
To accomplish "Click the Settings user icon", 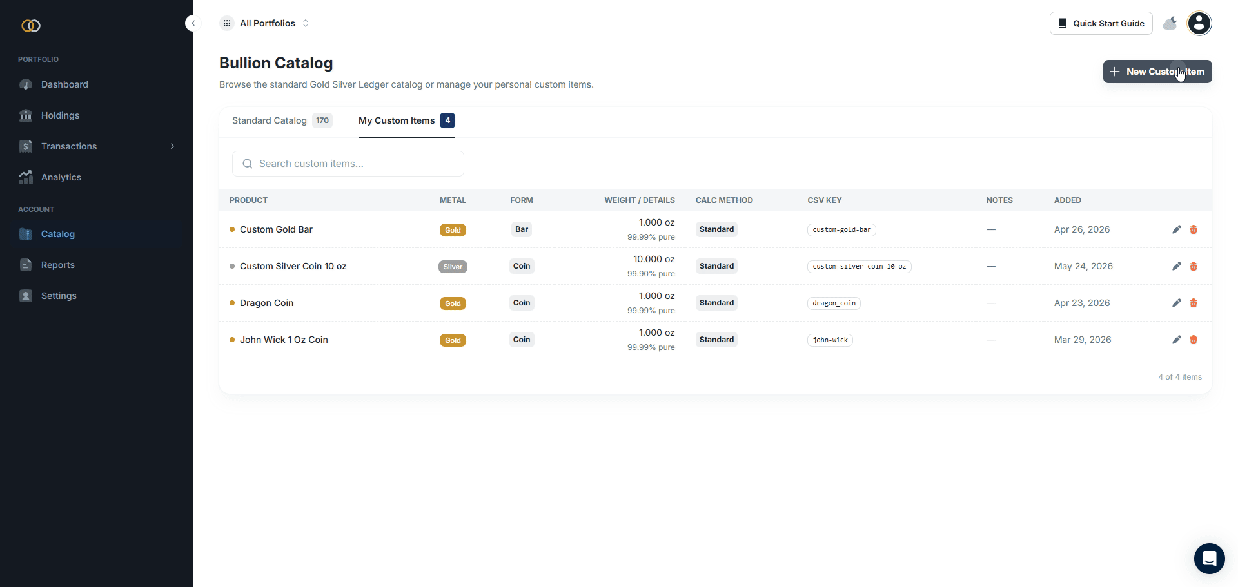I will tap(26, 296).
